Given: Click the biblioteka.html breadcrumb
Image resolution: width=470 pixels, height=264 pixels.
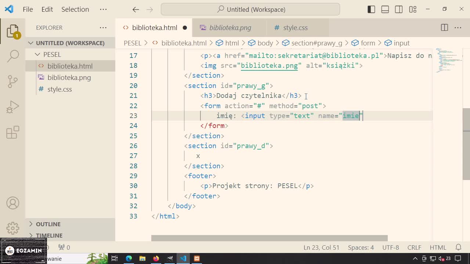Looking at the screenshot, I should pyautogui.click(x=179, y=43).
